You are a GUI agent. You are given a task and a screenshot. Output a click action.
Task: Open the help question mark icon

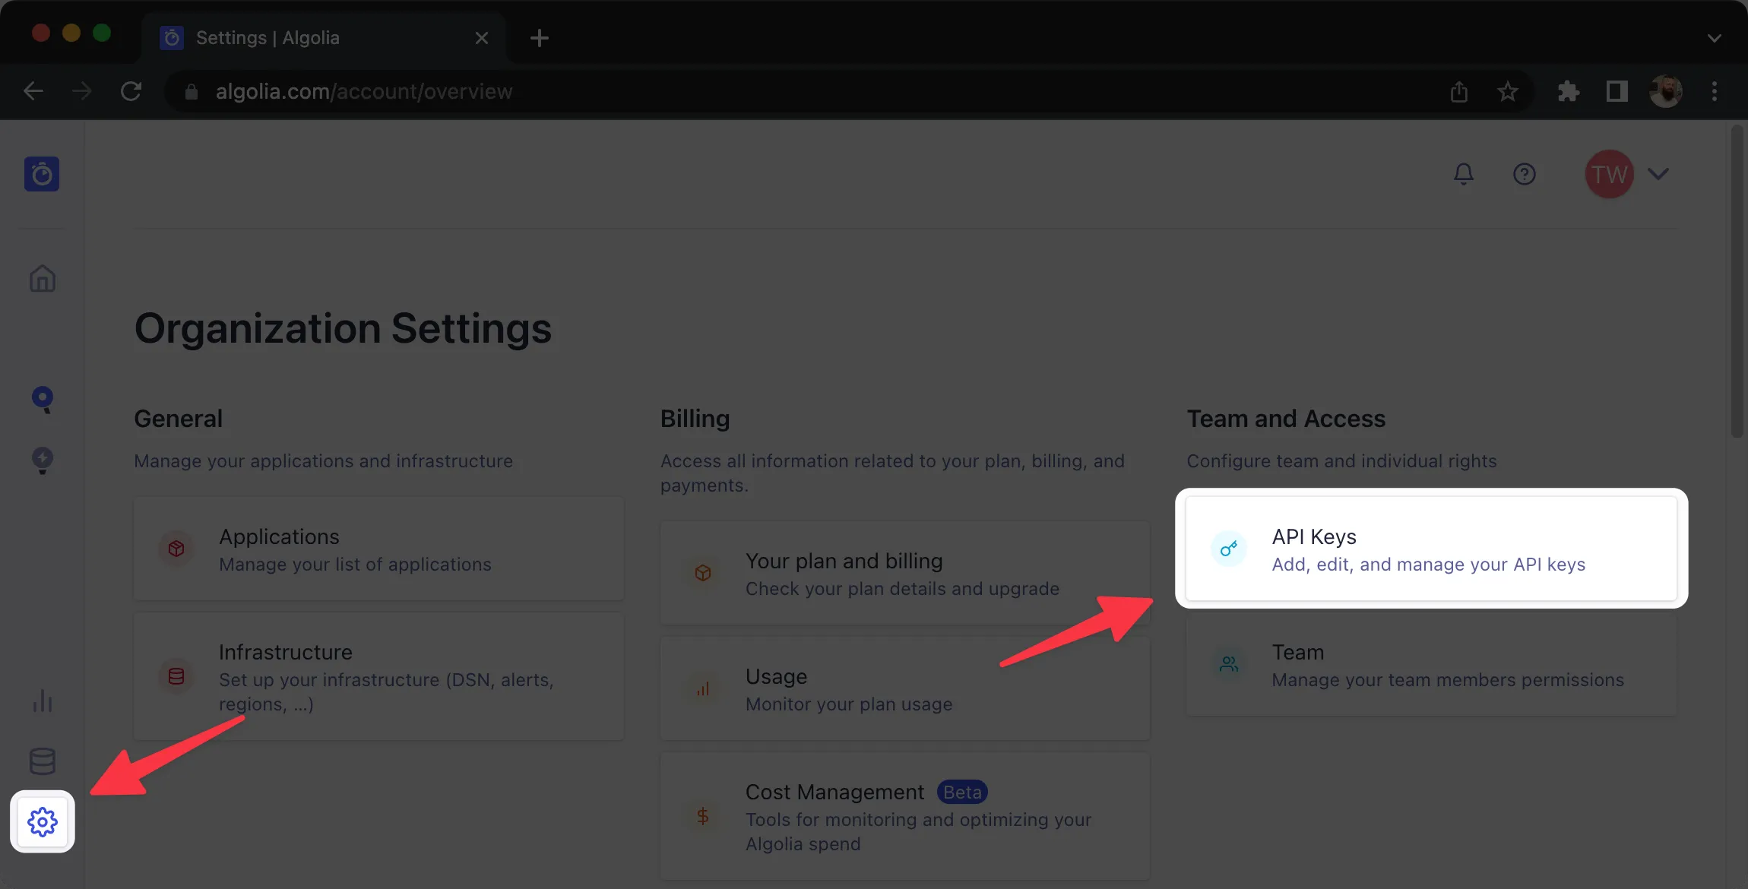coord(1525,174)
